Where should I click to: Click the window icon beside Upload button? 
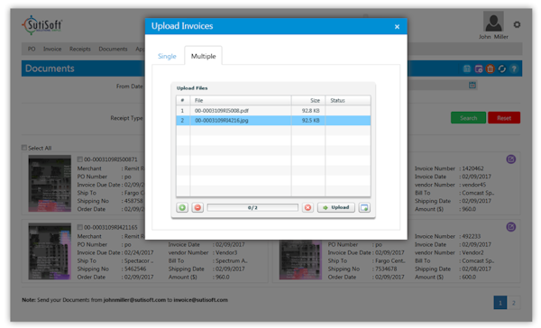point(364,207)
